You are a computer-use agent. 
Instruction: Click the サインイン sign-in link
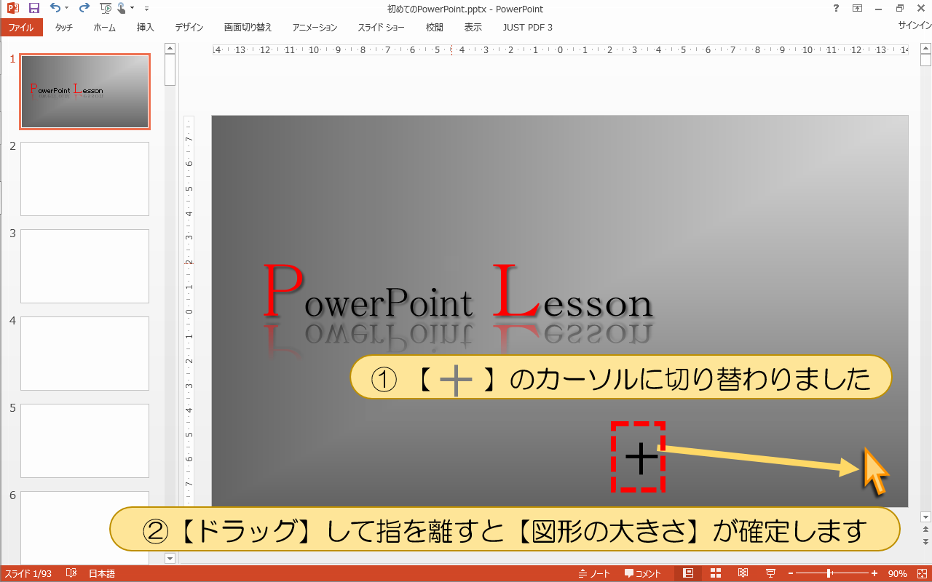coord(915,25)
